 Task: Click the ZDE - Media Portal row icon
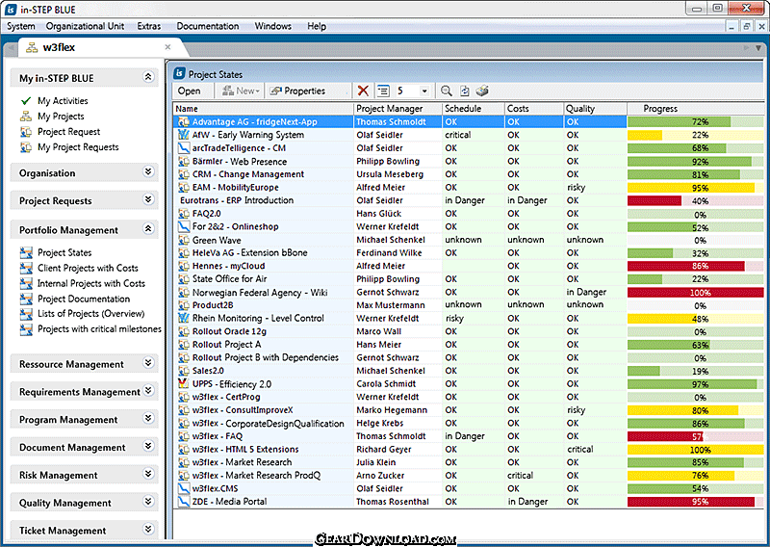[184, 502]
